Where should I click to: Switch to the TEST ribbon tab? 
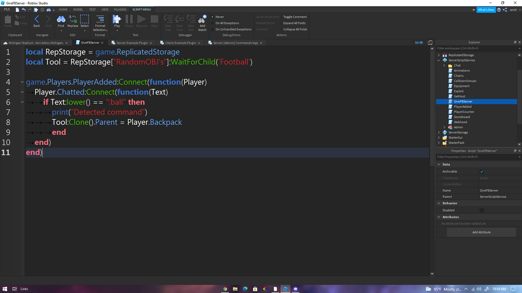(92, 10)
